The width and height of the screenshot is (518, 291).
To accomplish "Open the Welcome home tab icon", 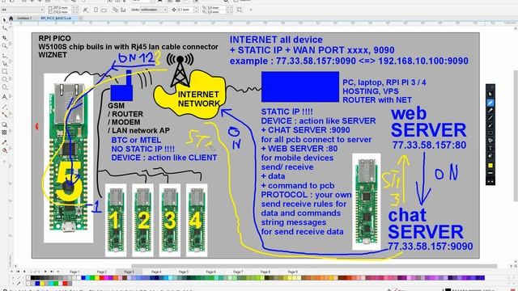I will (x=11, y=19).
